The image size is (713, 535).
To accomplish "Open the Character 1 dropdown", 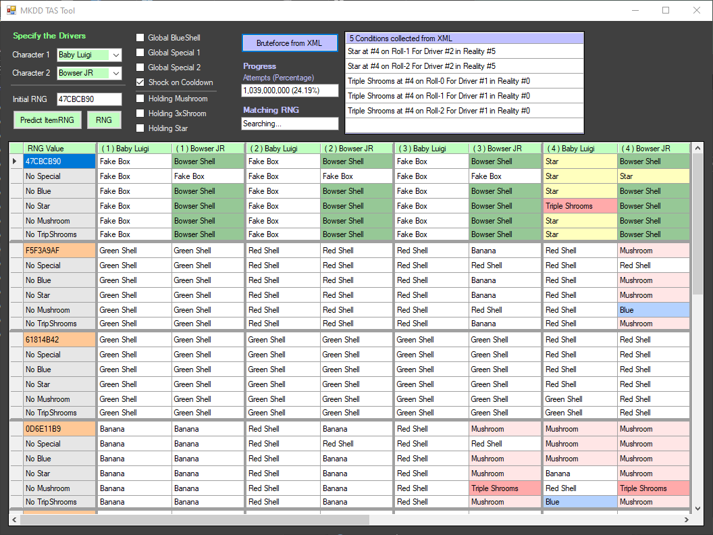I will 115,55.
